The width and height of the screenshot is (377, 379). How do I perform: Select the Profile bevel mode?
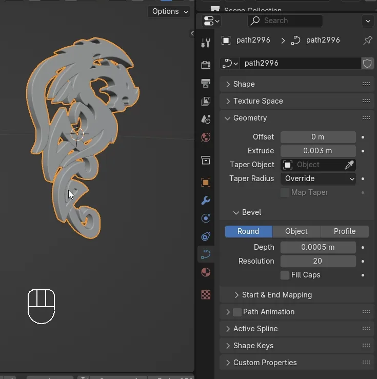point(345,231)
